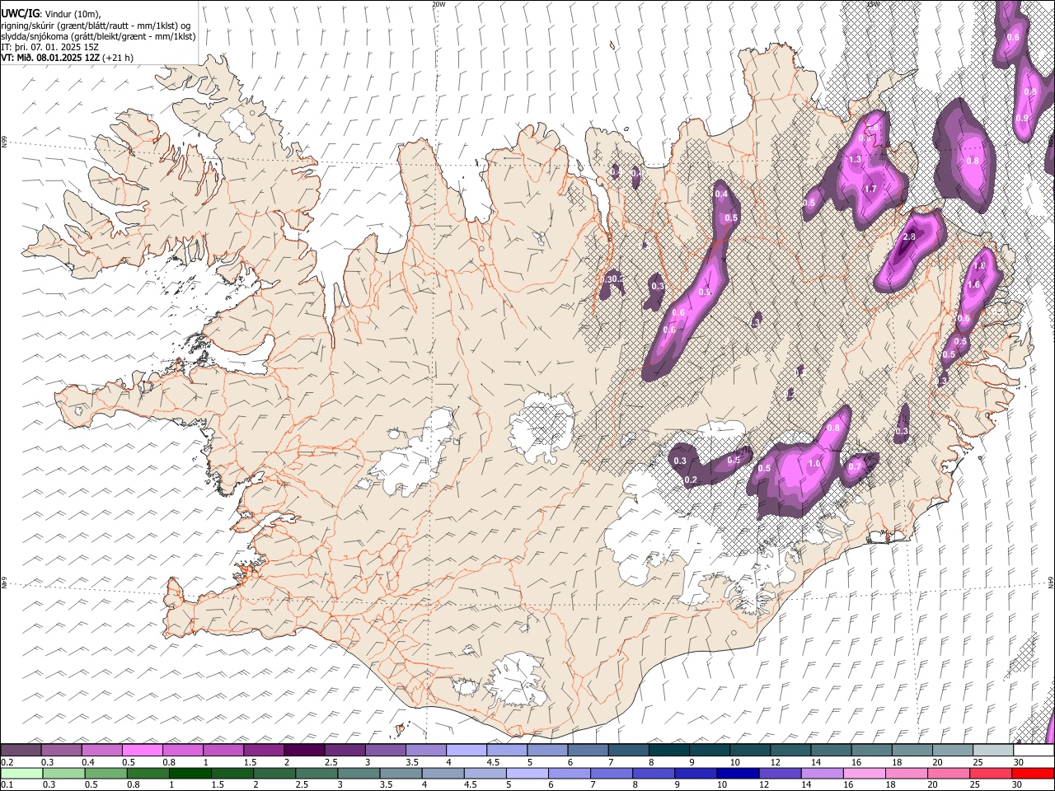
Task: Click the 0.4 snowfall value on the map
Action: coord(721,194)
